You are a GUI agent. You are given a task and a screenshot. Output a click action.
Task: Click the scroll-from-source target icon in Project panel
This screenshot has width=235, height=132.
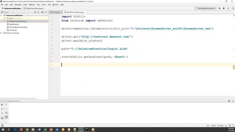[35, 12]
